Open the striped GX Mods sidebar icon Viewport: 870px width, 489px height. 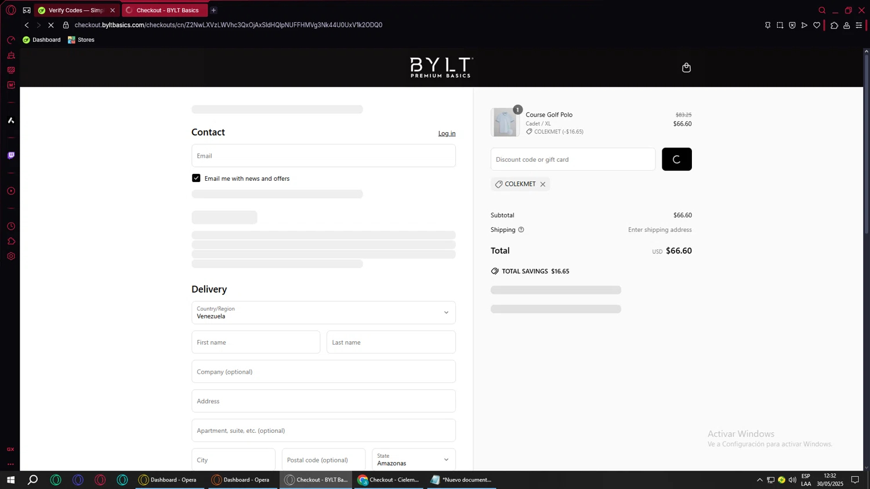point(10,70)
